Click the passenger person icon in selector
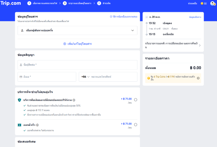This screenshot has width=217, height=147. pos(22,31)
